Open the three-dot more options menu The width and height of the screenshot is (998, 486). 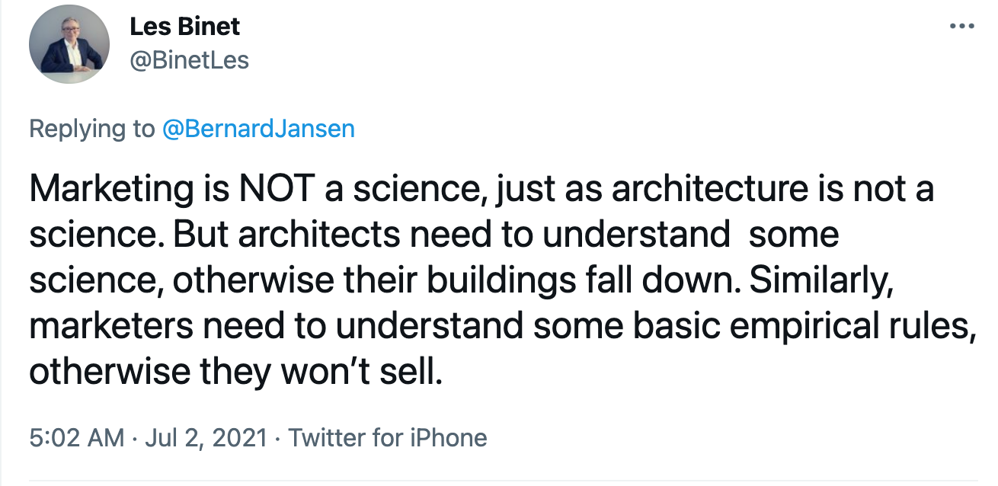[x=962, y=27]
